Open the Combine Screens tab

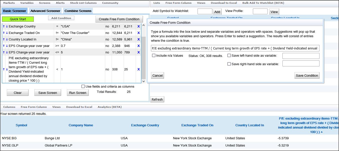click(x=78, y=11)
